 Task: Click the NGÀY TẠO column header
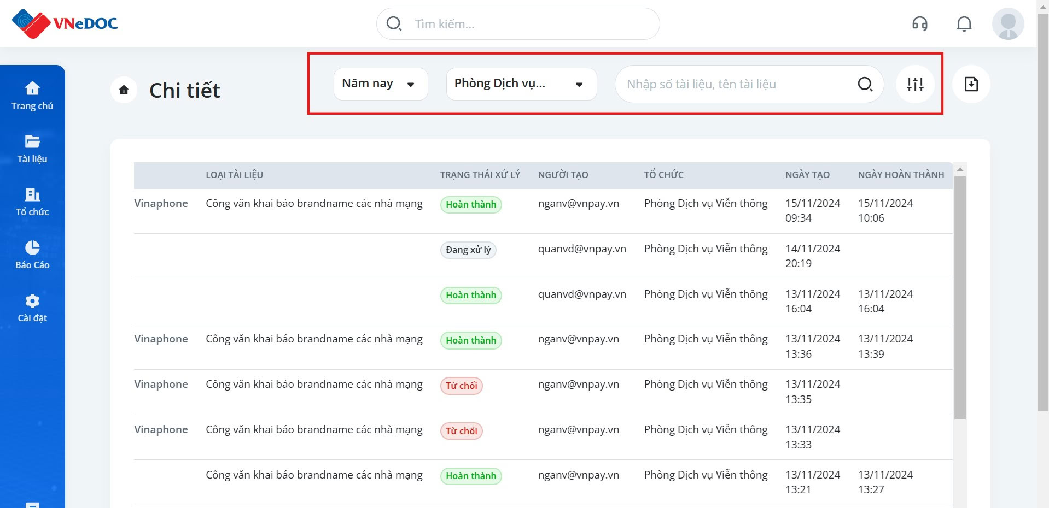pos(807,175)
